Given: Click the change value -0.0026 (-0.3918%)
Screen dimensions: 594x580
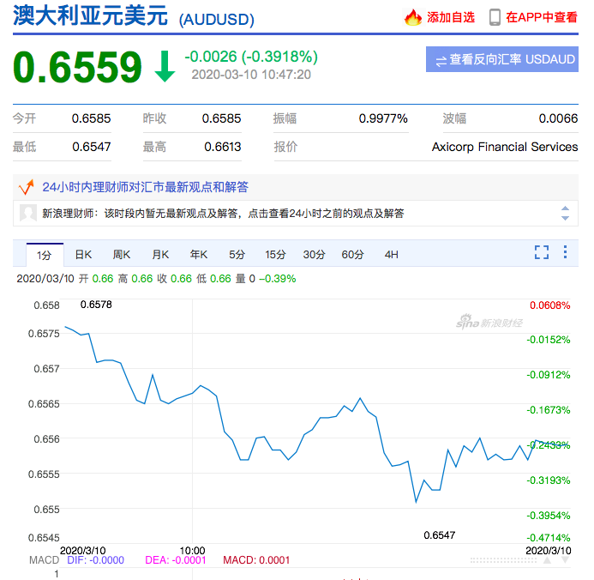Looking at the screenshot, I should 251,57.
